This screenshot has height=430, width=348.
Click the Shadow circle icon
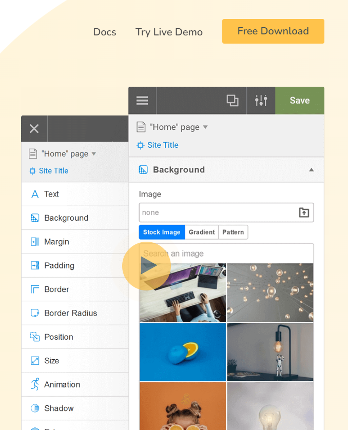35,408
